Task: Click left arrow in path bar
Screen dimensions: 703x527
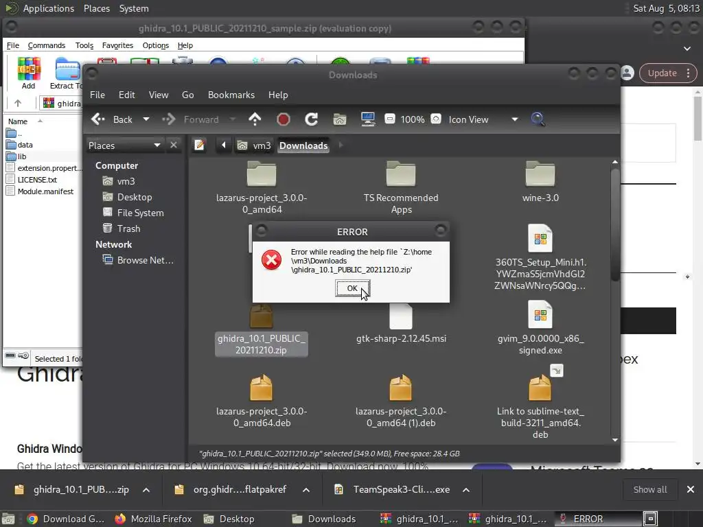Action: tap(223, 145)
